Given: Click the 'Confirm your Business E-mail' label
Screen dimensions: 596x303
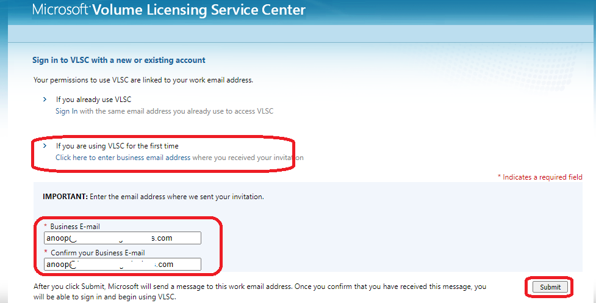Looking at the screenshot, I should [x=98, y=253].
